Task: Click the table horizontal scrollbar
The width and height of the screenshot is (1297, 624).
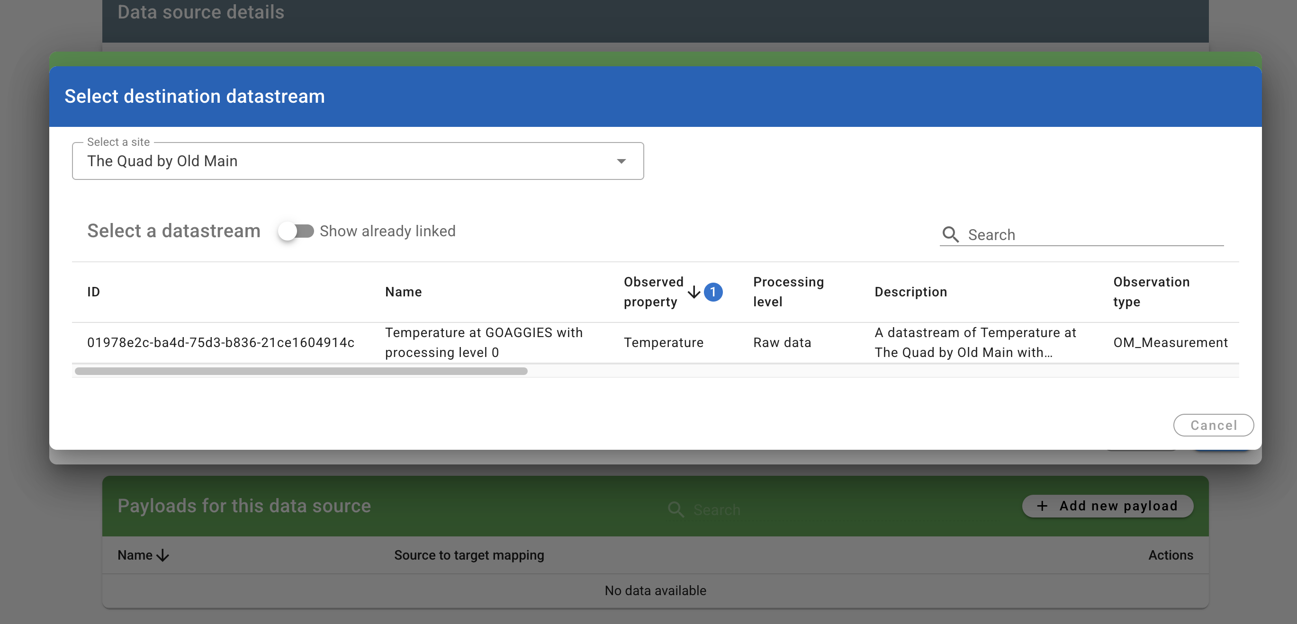Action: 301,371
